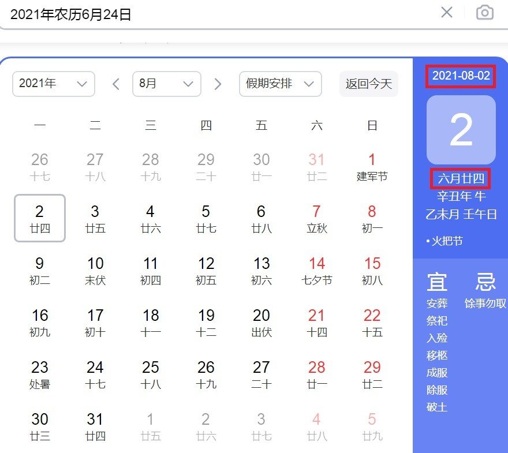This screenshot has width=508, height=453.
Task: Open the 8月 month dropdown
Action: [x=166, y=84]
